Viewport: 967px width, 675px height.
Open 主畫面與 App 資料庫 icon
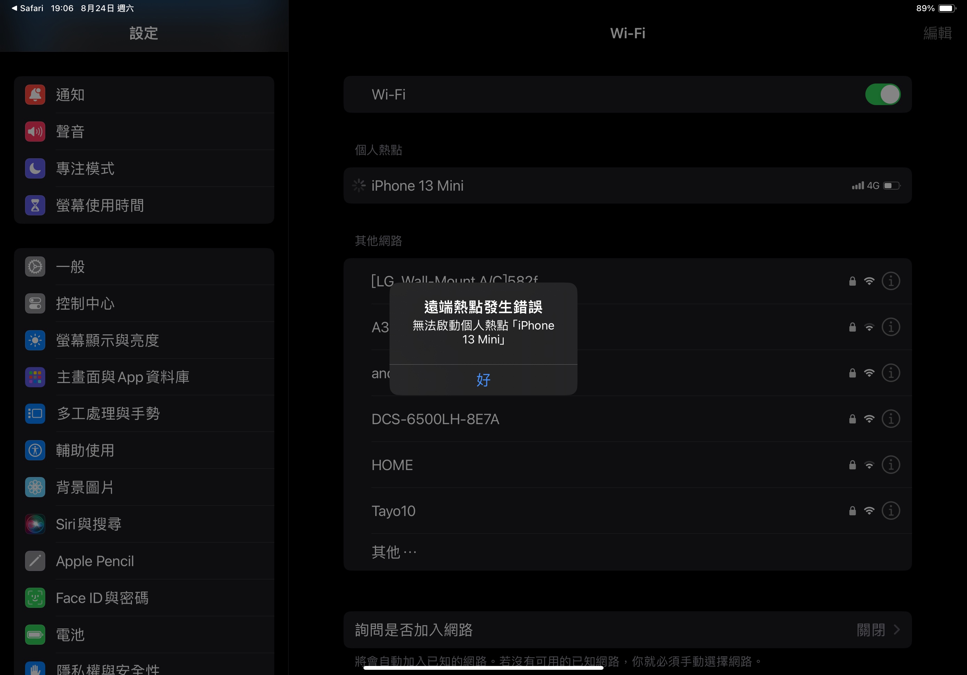(x=35, y=377)
